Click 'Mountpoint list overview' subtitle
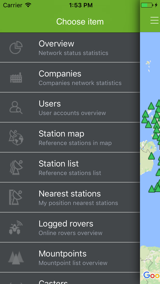Viewport: 160px width, 284px height. click(x=73, y=263)
